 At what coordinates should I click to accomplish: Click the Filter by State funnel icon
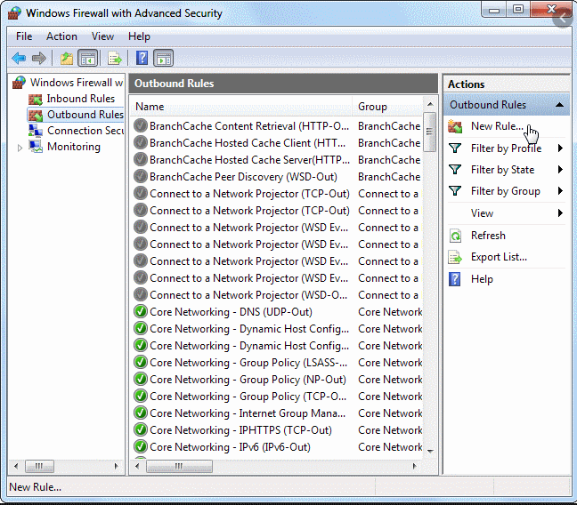455,170
